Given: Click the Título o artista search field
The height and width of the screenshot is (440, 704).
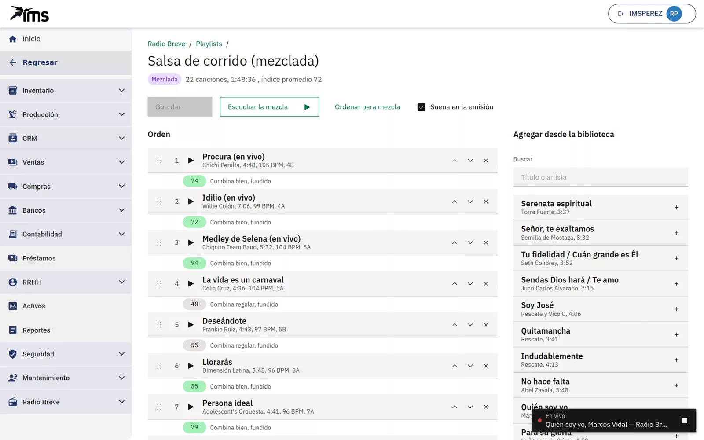Looking at the screenshot, I should coord(601,177).
